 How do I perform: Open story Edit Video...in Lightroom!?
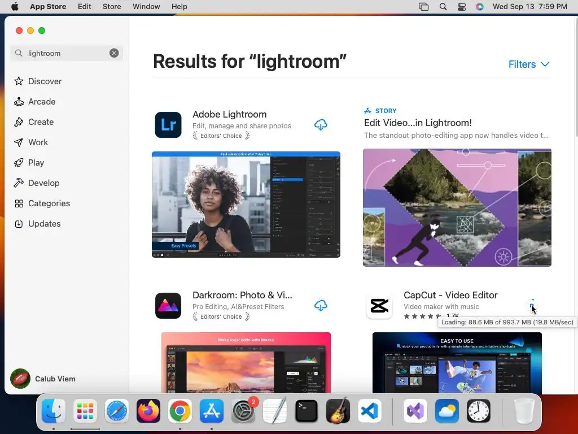[x=418, y=123]
